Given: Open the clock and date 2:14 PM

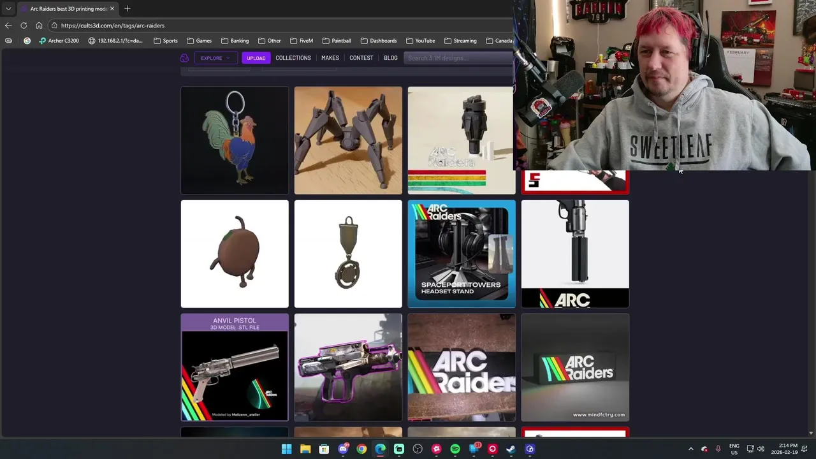Looking at the screenshot, I should [x=784, y=449].
